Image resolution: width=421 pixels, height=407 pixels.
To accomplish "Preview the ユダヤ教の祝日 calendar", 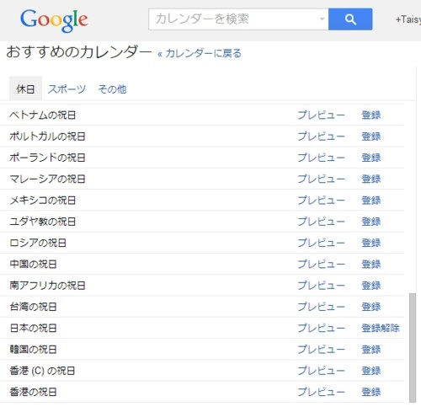I will coord(321,222).
